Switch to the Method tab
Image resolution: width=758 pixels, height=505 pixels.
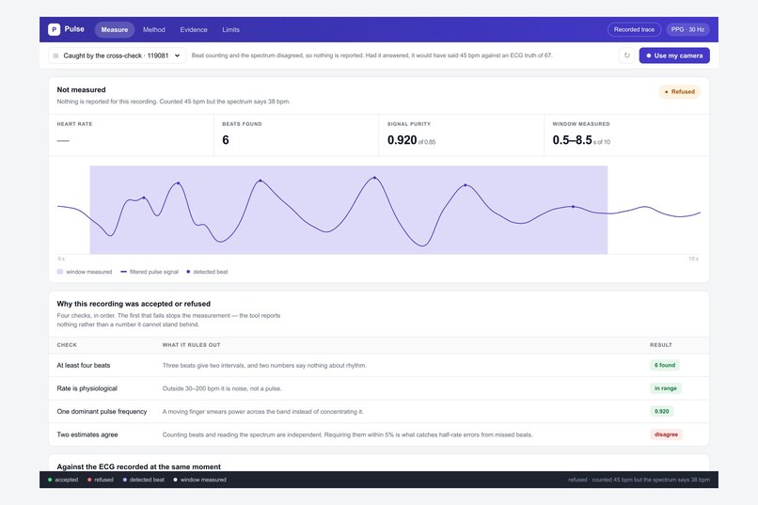pos(153,29)
